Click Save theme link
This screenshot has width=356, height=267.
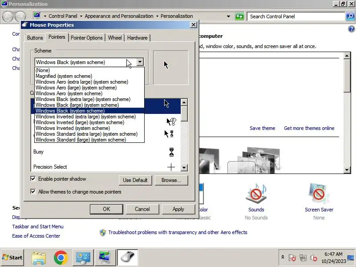tap(262, 128)
